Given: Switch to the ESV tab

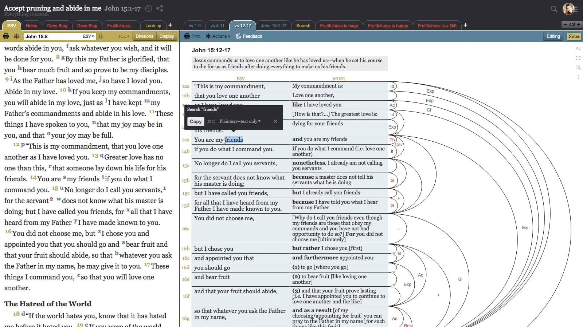Looking at the screenshot, I should tap(12, 25).
